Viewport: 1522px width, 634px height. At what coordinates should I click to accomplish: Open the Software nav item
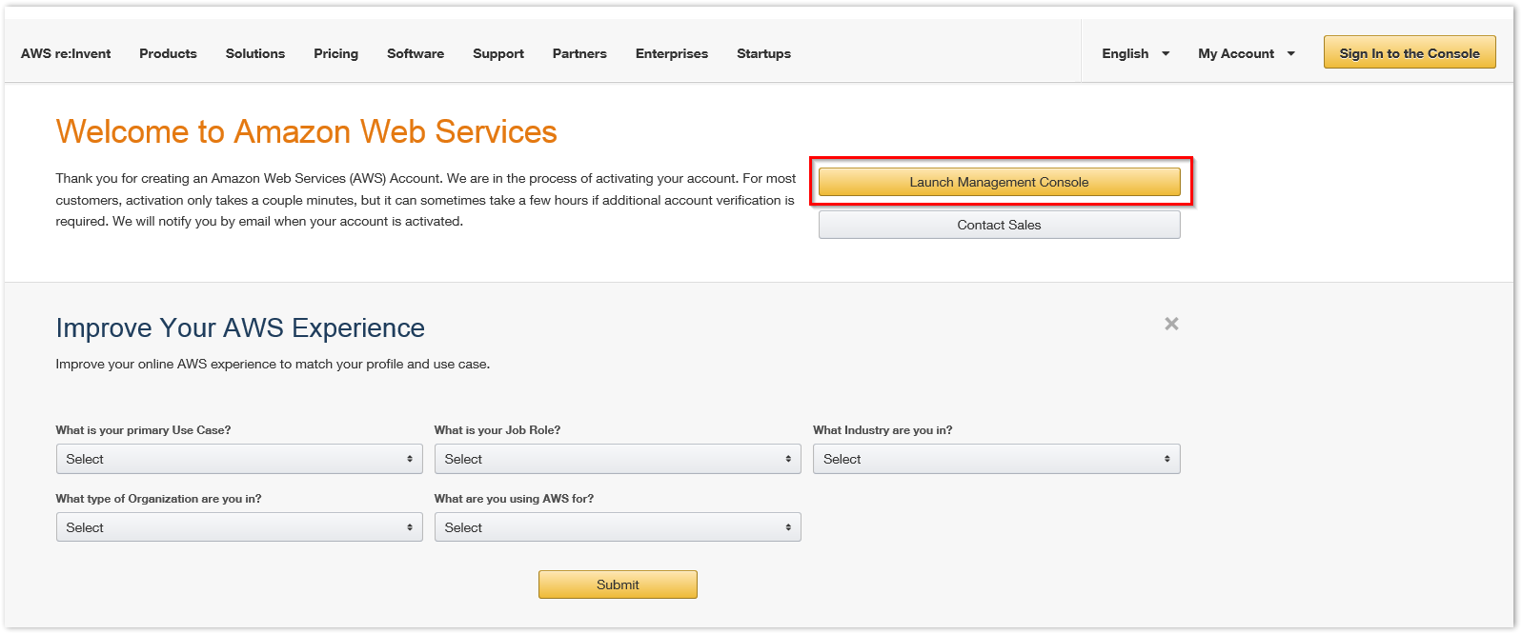click(416, 53)
